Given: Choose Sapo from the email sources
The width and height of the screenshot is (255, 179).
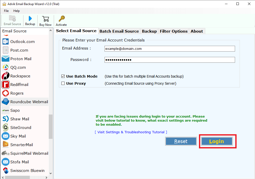Looking at the screenshot, I should [15, 110].
